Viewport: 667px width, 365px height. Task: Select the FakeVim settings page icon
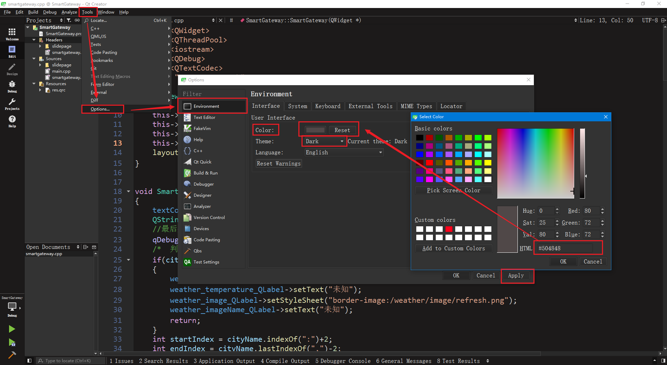(x=187, y=128)
